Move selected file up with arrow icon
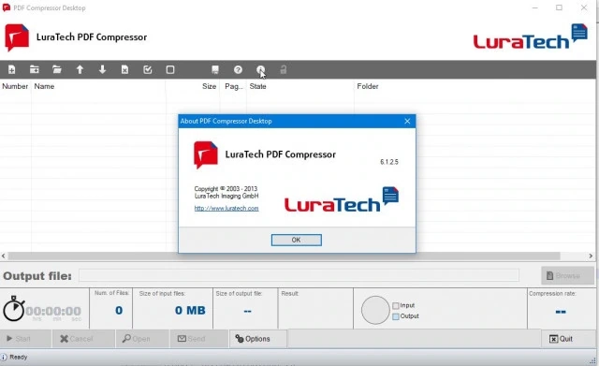The image size is (599, 366). pos(80,69)
